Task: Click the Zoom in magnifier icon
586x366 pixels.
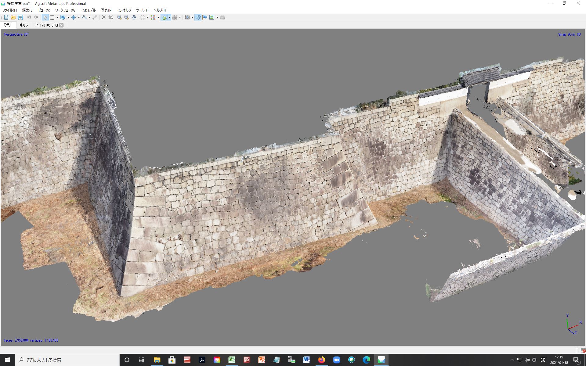Action: point(119,17)
